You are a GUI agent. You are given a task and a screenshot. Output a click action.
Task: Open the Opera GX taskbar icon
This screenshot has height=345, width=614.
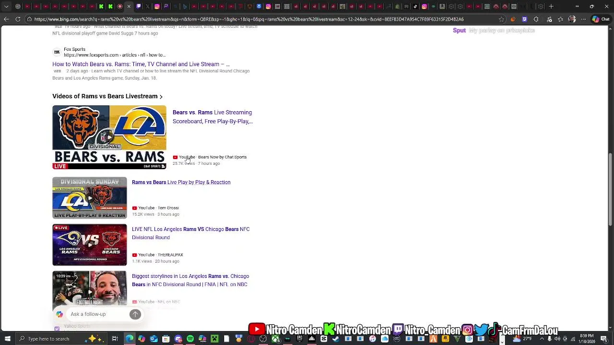pyautogui.click(x=251, y=339)
